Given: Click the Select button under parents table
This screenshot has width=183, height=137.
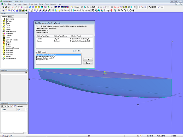Looking at the screenshot, I should coord(77,51).
